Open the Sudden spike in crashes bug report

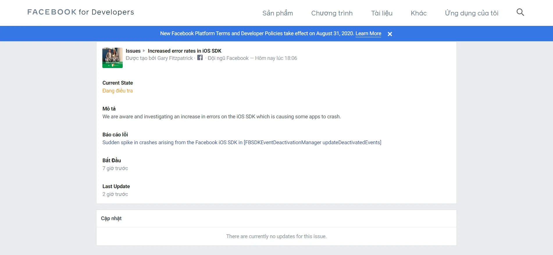242,142
